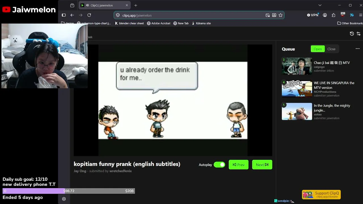Viewport: 363px width, 204px height.
Task: Open the Other Bookmarks folder
Action: [350, 23]
